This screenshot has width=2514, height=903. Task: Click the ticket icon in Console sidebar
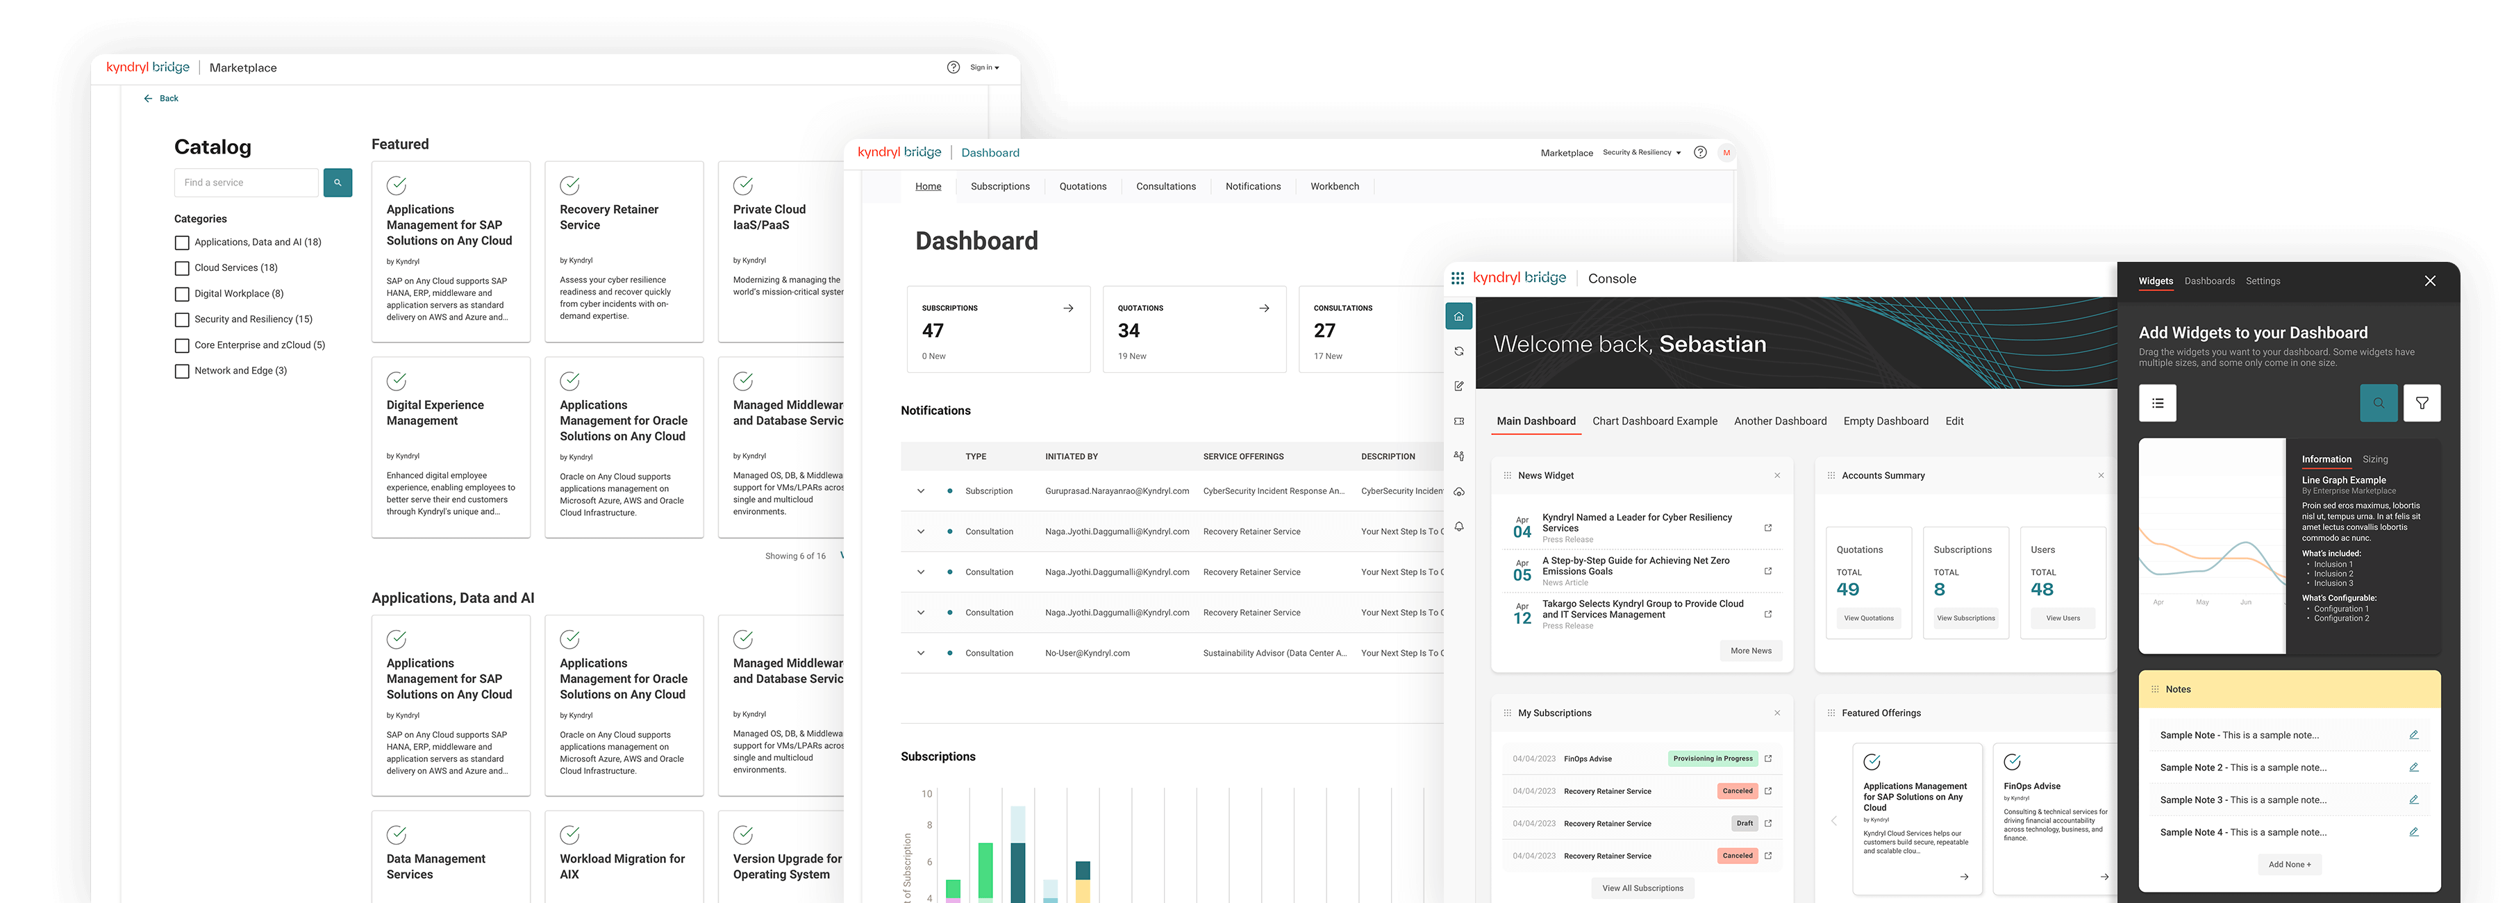pyautogui.click(x=1459, y=422)
